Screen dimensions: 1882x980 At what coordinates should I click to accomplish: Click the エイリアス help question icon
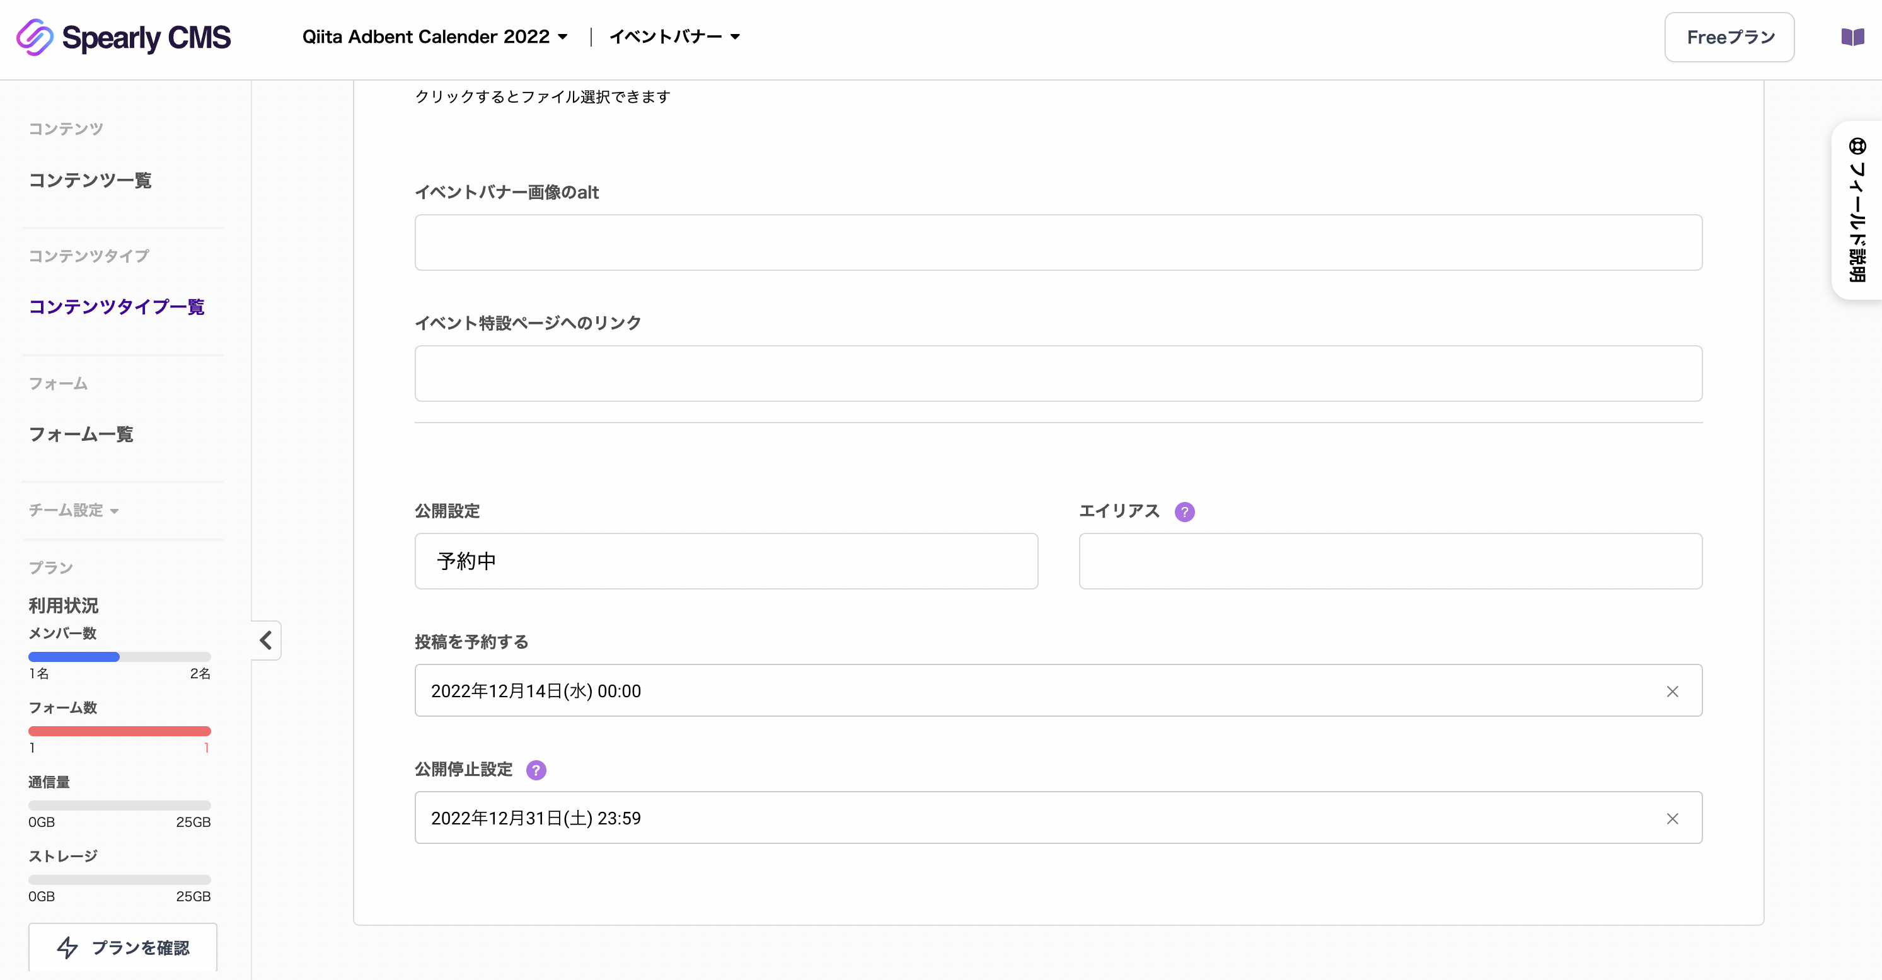click(x=1184, y=512)
